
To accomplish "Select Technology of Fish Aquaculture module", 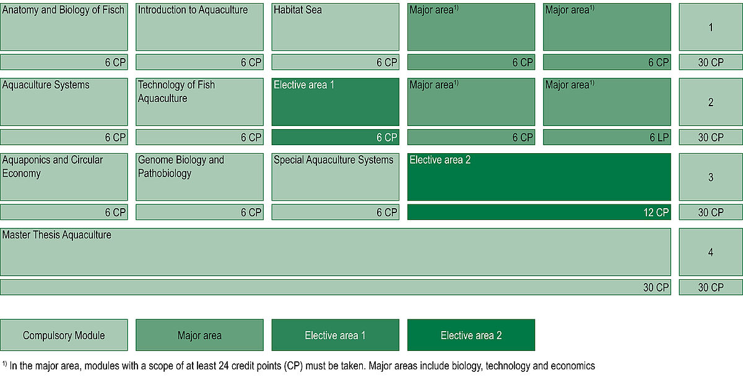I will [x=199, y=102].
